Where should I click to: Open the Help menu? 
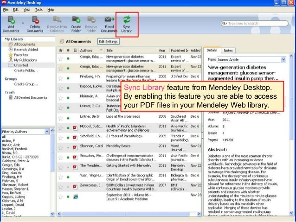51,10
